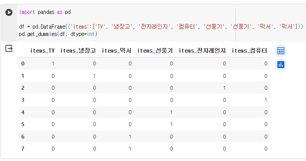This screenshot has height=161, width=306.
Task: Click row index 7 label
Action: point(23,149)
